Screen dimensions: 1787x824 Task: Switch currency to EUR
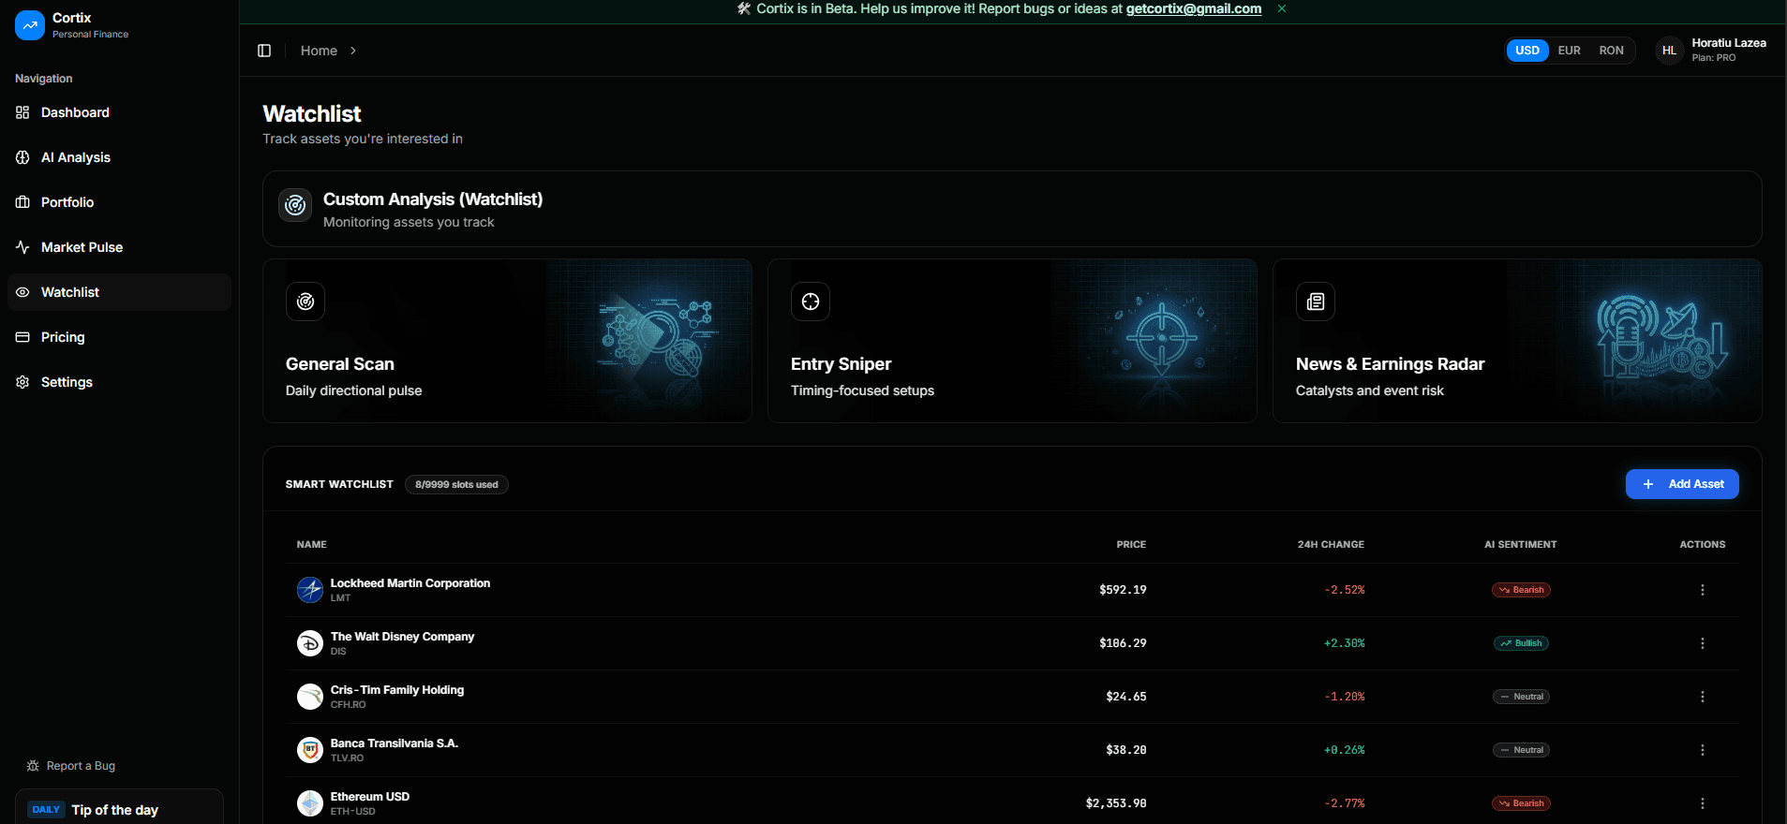pos(1569,51)
